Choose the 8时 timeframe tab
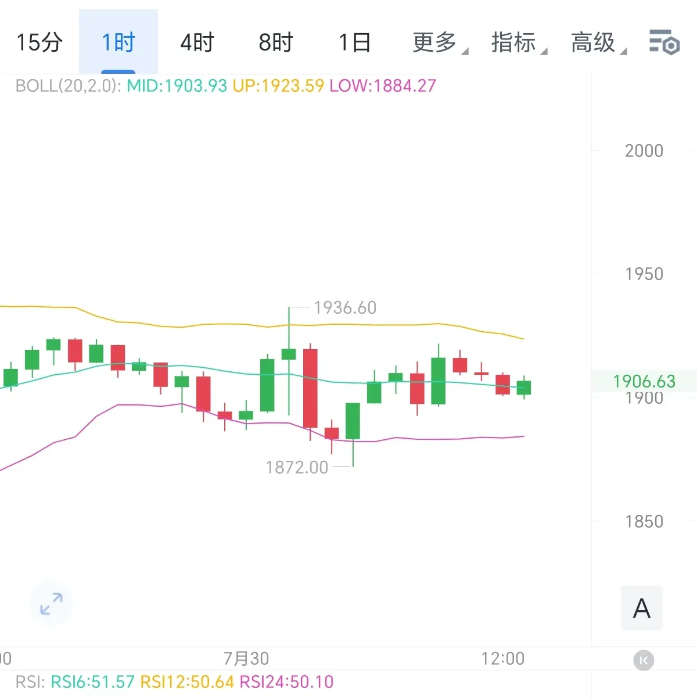This screenshot has width=697, height=699. pos(276,42)
